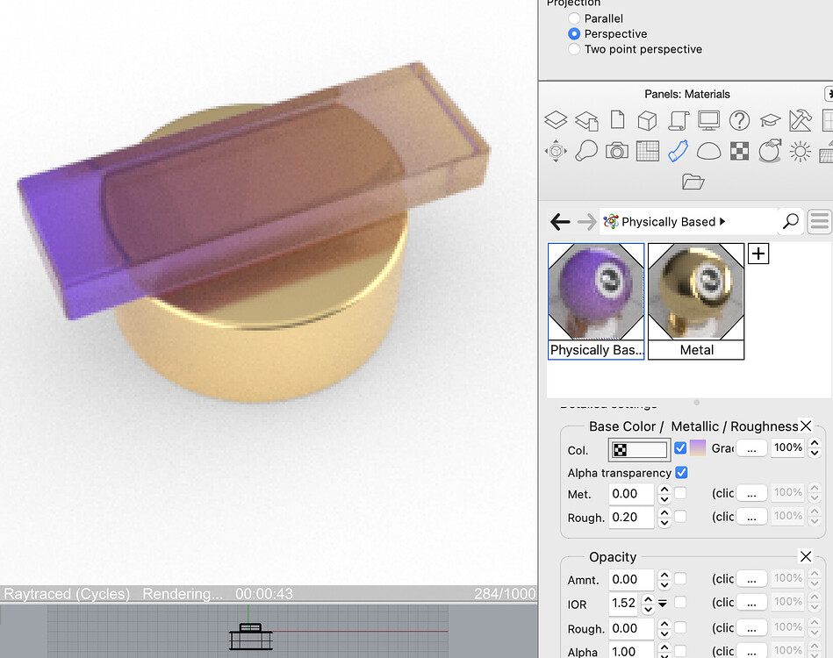Switch projection to Two point perspective

pyautogui.click(x=575, y=49)
